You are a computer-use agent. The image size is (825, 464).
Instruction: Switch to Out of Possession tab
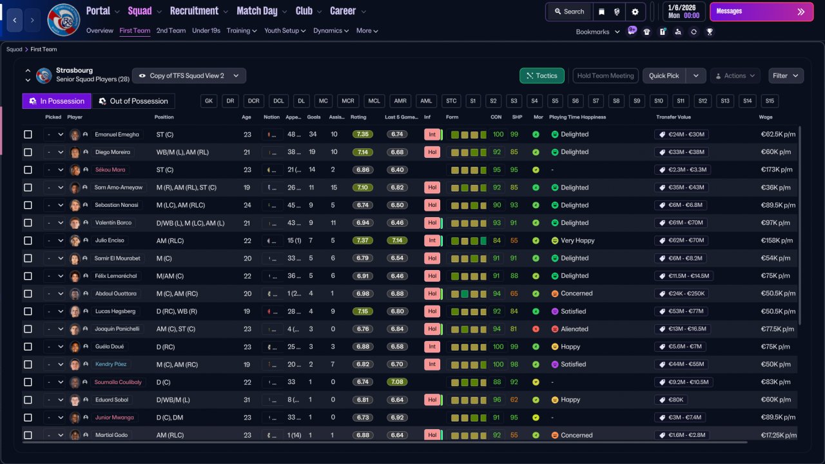pos(133,101)
